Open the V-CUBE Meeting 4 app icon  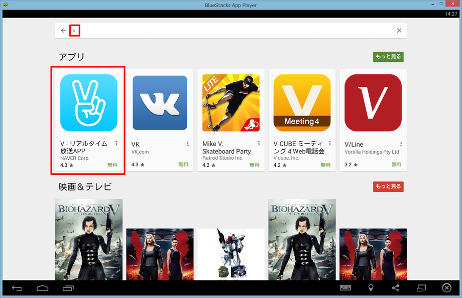click(x=302, y=103)
